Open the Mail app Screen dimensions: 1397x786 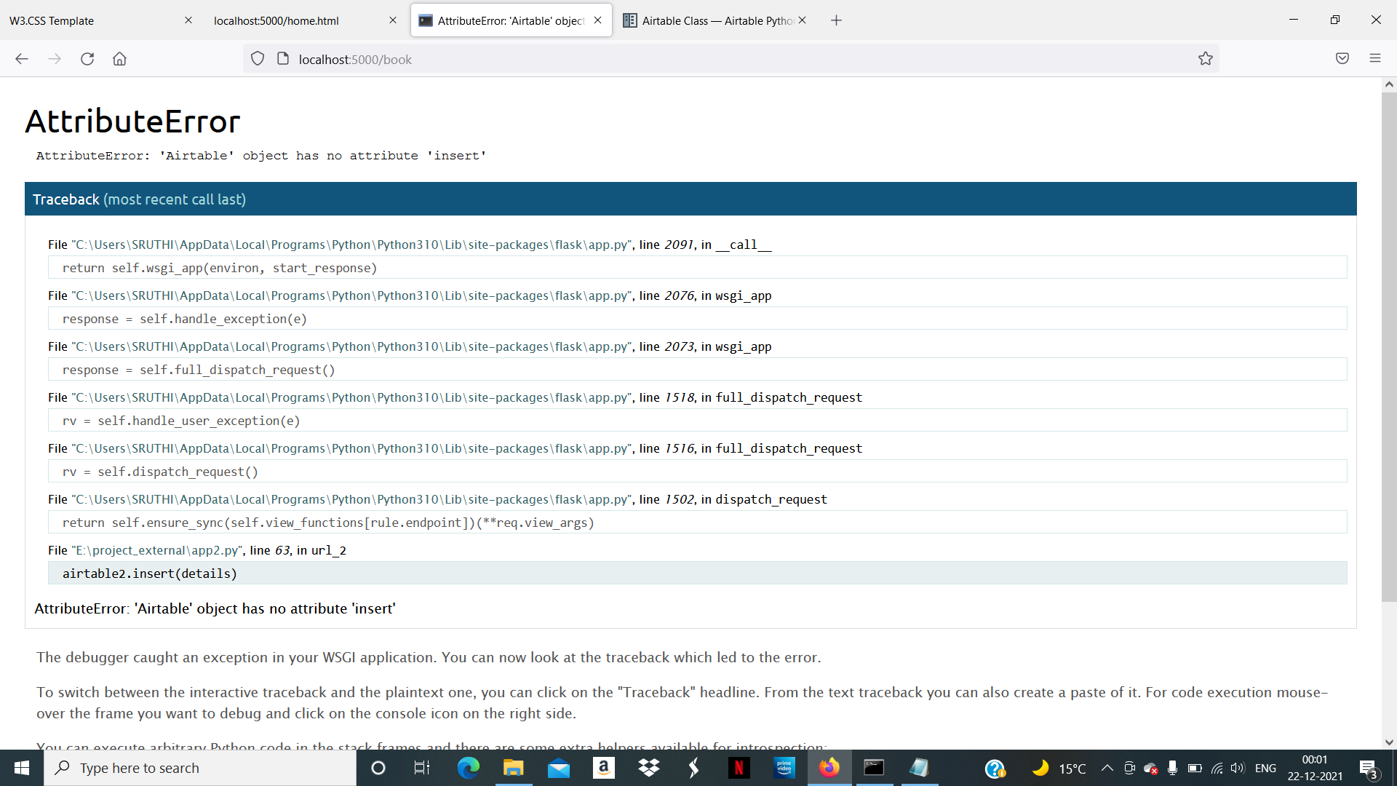(558, 768)
